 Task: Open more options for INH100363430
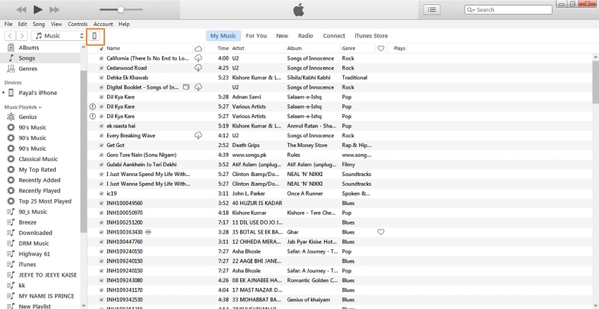pos(148,232)
